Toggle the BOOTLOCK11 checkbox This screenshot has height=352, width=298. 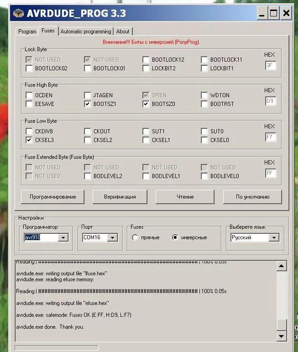click(204, 60)
